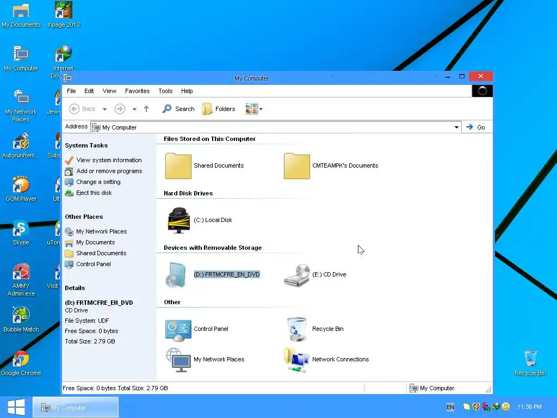The height and width of the screenshot is (418, 557).
Task: Open the (C:) Local Disk drive icon
Action: pyautogui.click(x=178, y=220)
